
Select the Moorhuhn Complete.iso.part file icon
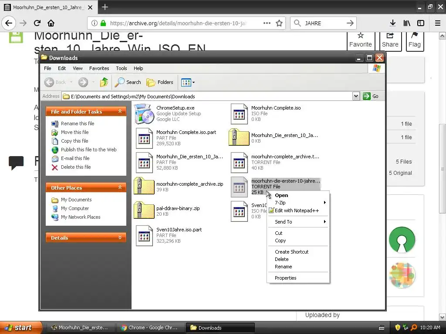click(x=144, y=138)
